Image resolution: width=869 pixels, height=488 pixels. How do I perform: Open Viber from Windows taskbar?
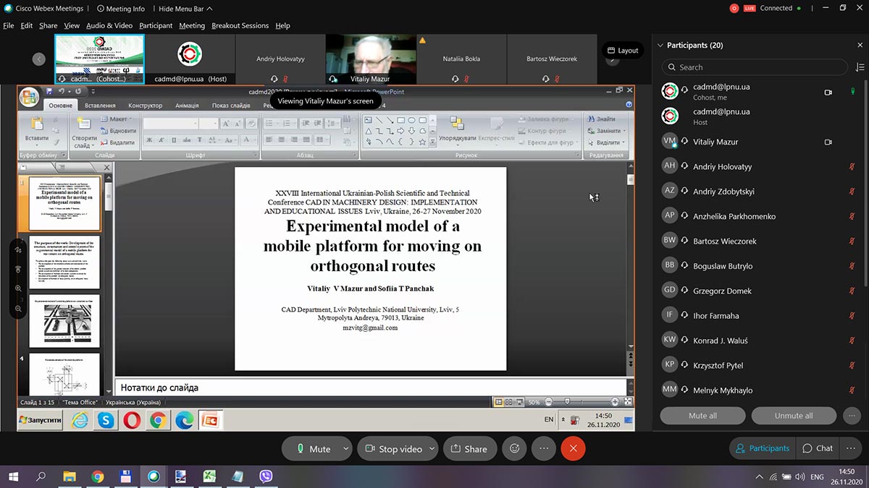266,476
